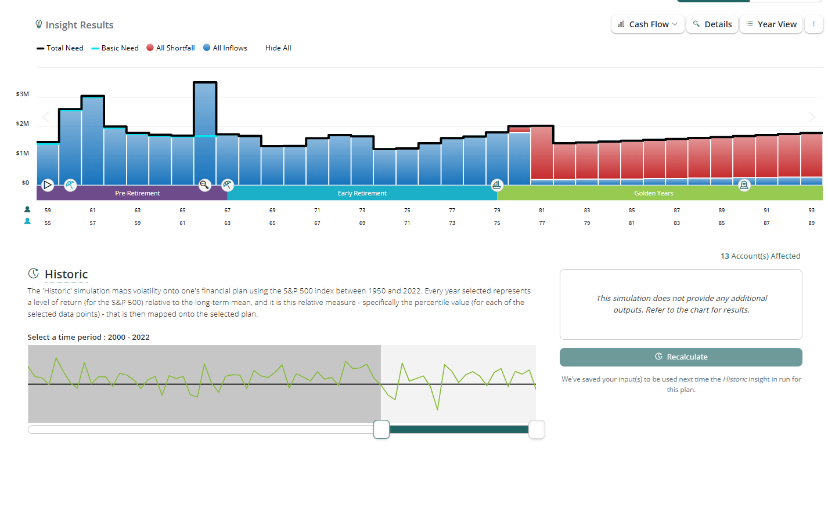Viewport: 828px width, 508px height.
Task: Click the tombstone icon in Golden Years
Action: 744,185
